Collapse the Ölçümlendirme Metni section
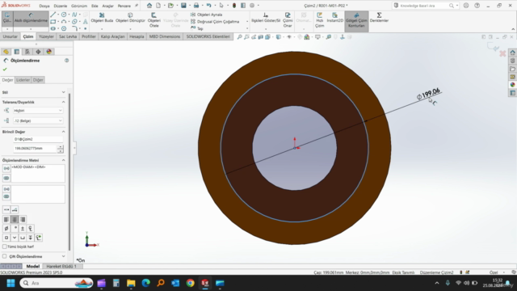The width and height of the screenshot is (517, 291). (63, 160)
